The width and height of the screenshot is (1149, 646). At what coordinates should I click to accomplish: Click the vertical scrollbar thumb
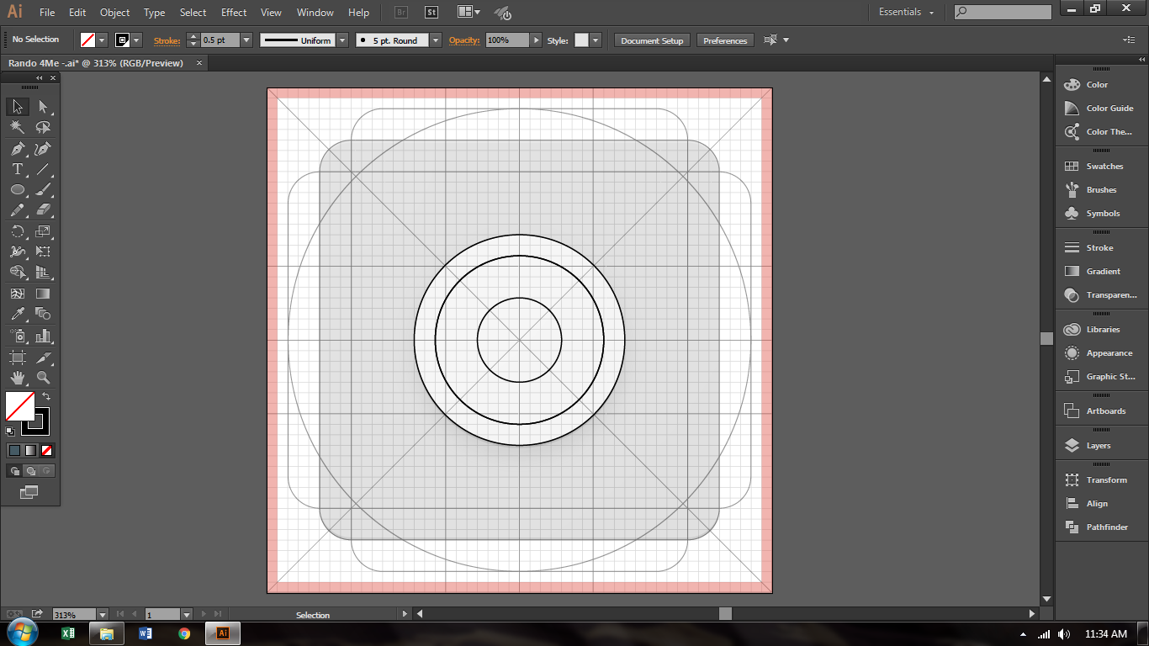point(1046,338)
